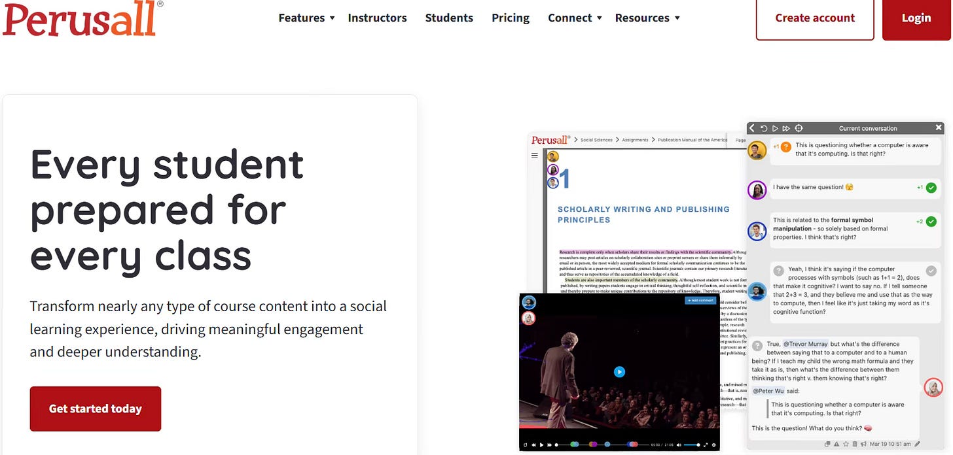Close the Current conversation panel
This screenshot has height=455, width=953.
click(939, 127)
